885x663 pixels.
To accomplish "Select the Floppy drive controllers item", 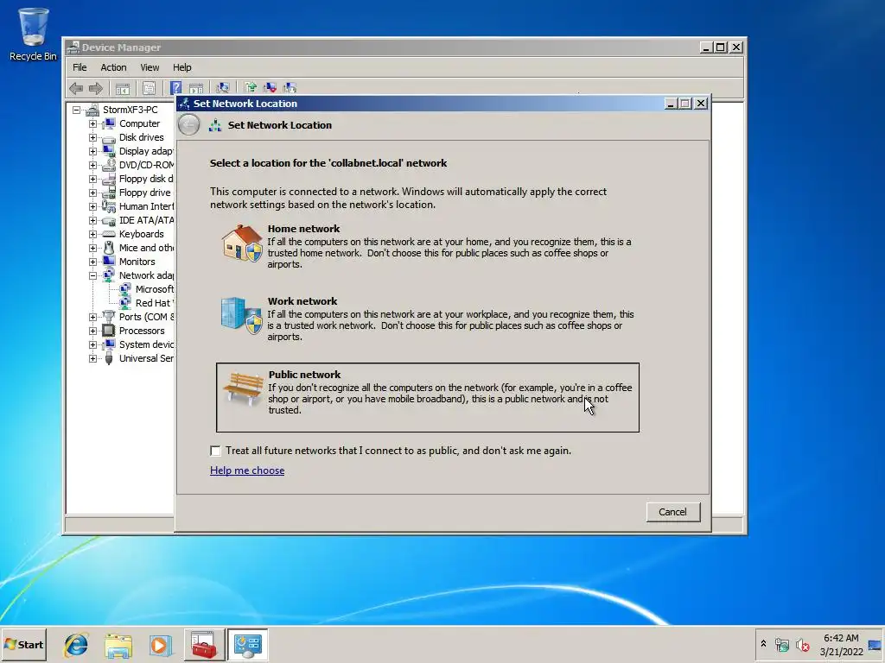I will point(144,193).
